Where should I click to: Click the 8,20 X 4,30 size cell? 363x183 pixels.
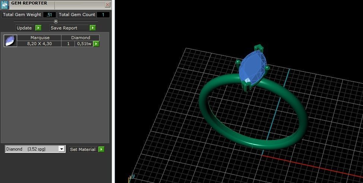[40, 44]
